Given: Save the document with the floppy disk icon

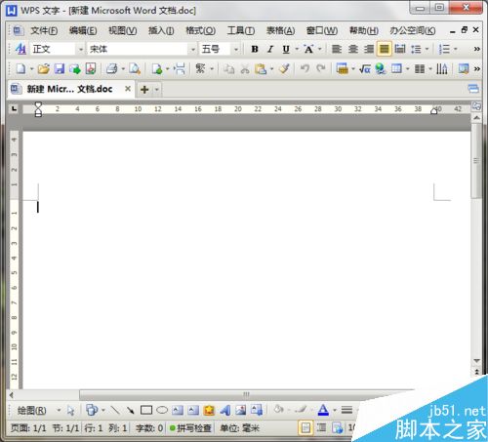Looking at the screenshot, I should pos(60,68).
